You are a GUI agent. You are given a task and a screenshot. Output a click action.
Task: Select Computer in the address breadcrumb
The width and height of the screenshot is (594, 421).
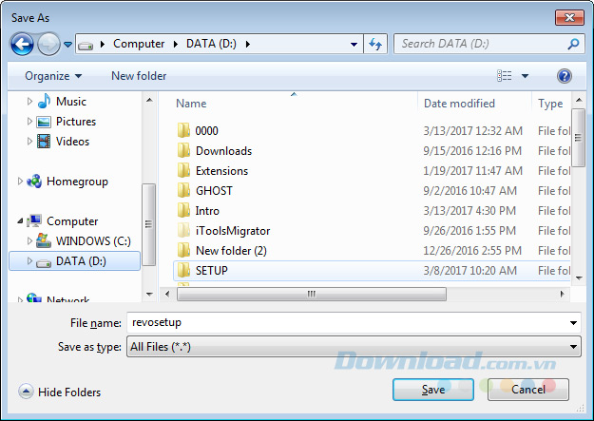coord(139,44)
